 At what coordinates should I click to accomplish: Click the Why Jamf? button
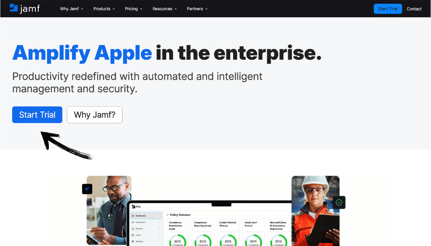tap(94, 114)
